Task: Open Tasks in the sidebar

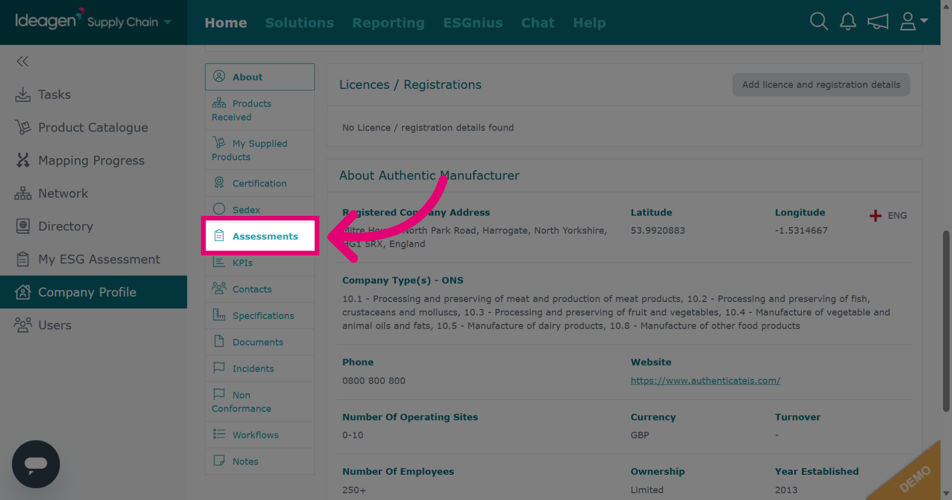Action: click(x=93, y=94)
